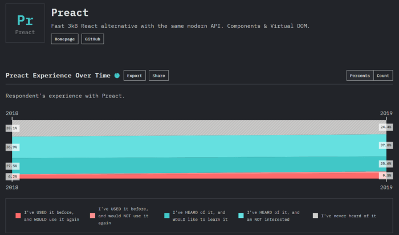This screenshot has width=399, height=235.
Task: Click the 2018 label above the chart
Action: pos(12,113)
